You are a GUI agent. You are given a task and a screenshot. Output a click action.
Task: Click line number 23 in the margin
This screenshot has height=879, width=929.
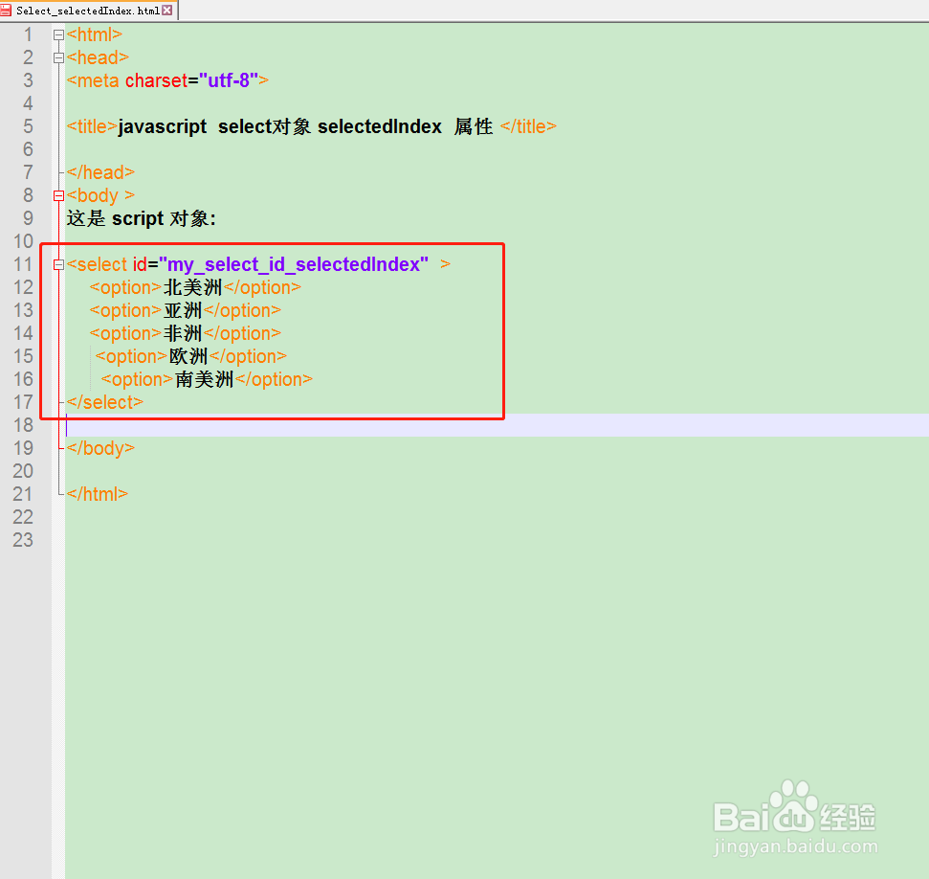click(23, 540)
